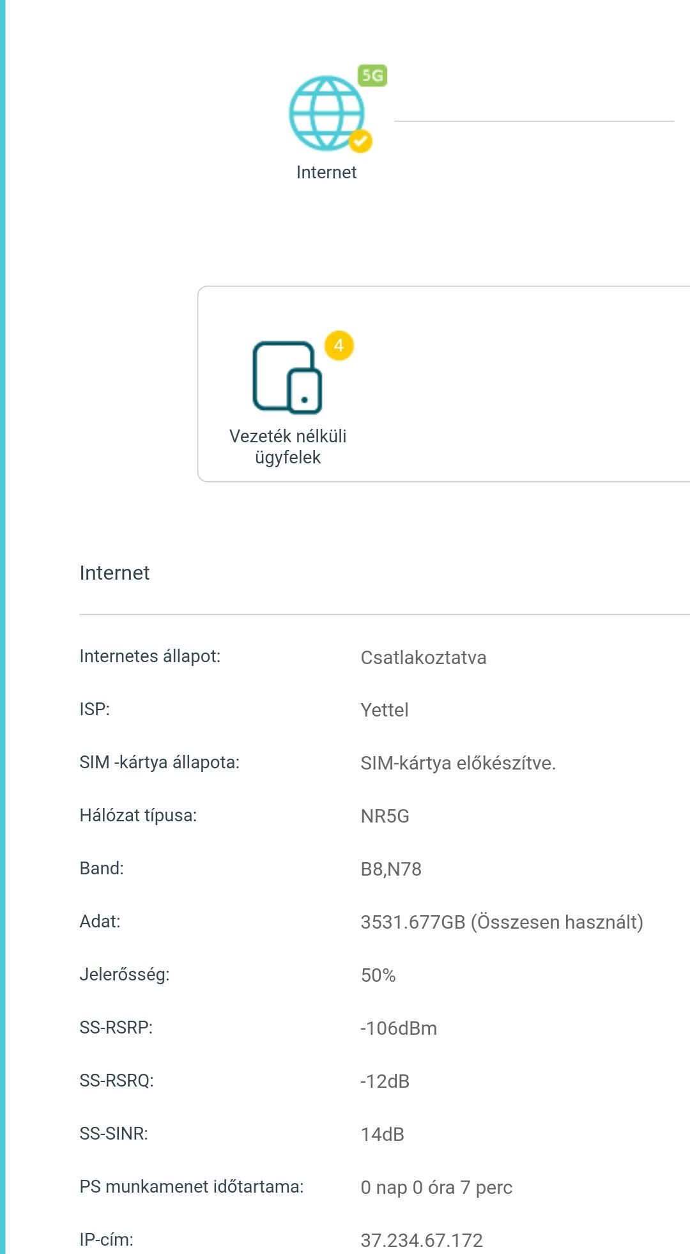Select the Yettel ISP value
The width and height of the screenshot is (690, 1254).
point(384,710)
